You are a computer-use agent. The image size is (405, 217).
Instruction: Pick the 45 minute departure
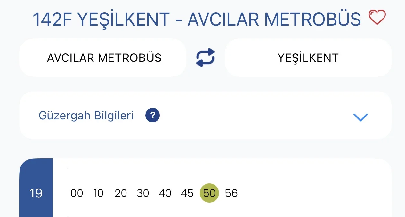click(x=187, y=193)
